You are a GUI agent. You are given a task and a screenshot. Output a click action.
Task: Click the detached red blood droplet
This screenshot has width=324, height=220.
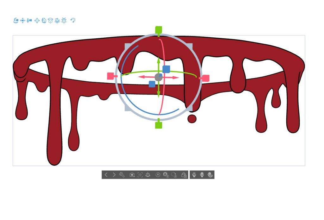[x=192, y=119]
